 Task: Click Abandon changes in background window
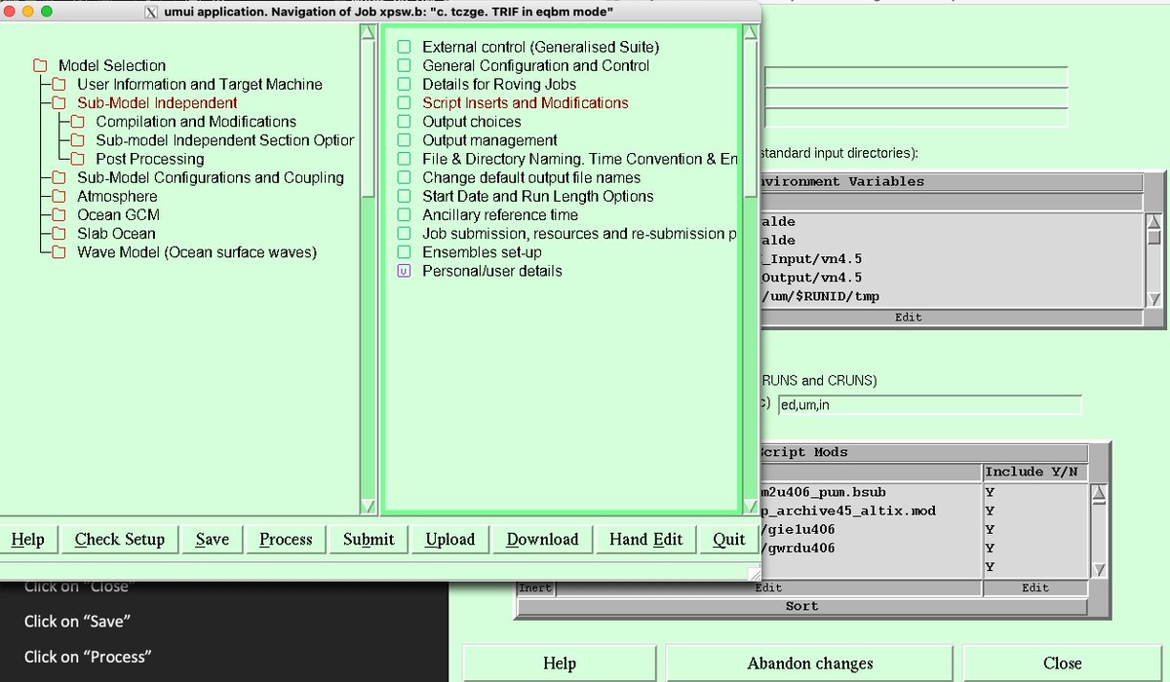809,663
